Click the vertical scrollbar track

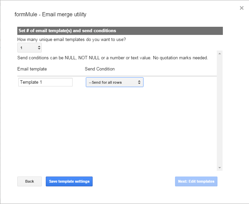point(219,112)
